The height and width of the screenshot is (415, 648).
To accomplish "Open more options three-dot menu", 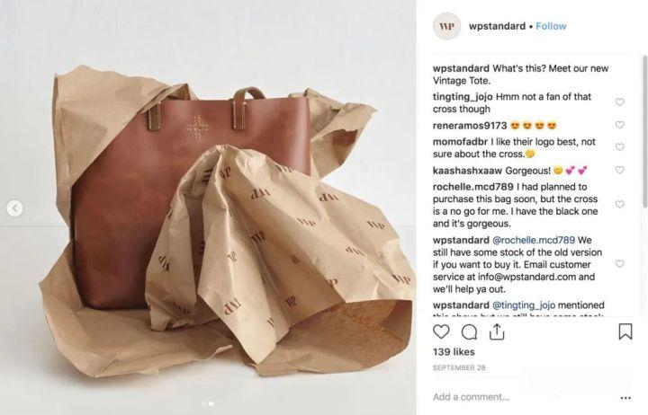I will (x=625, y=397).
